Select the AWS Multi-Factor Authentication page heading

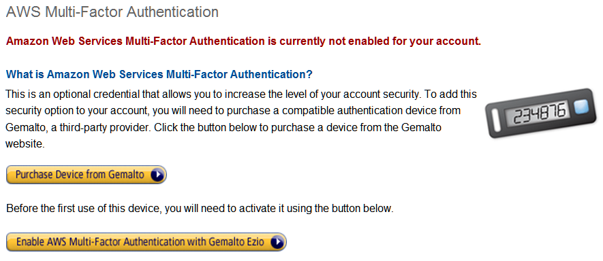point(112,12)
